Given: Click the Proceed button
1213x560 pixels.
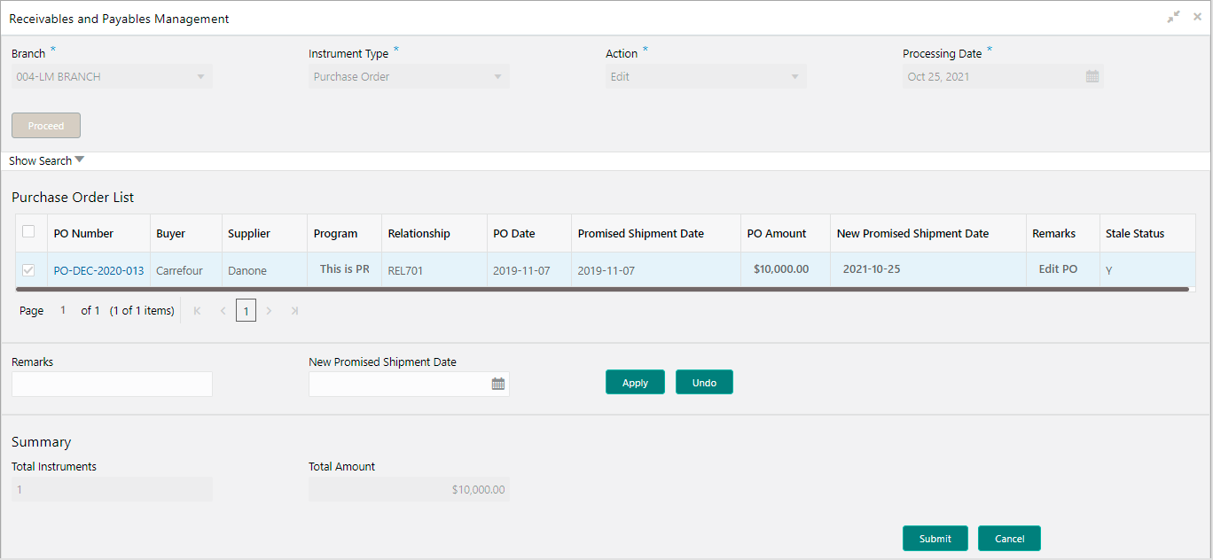Looking at the screenshot, I should click(x=46, y=126).
